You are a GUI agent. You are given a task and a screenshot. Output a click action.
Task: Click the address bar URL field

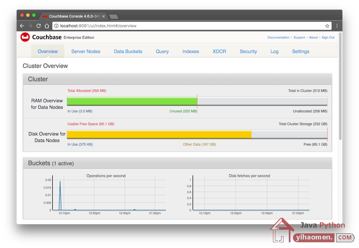[191, 26]
